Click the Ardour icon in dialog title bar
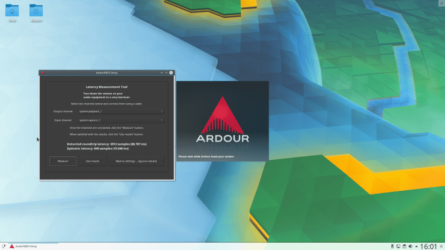Screen dimensions: 445x250 coord(42,73)
